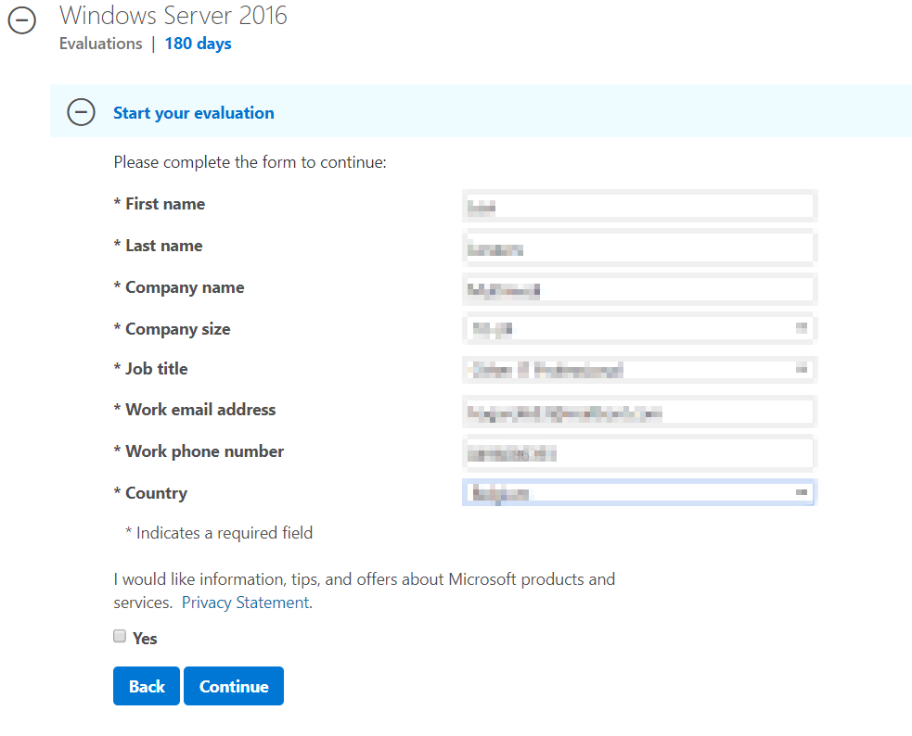Screen dimensions: 912x736
Task: Click the 180 days link
Action: pyautogui.click(x=198, y=44)
